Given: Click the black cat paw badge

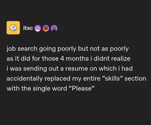Looking at the screenshot, I should 54,28.
